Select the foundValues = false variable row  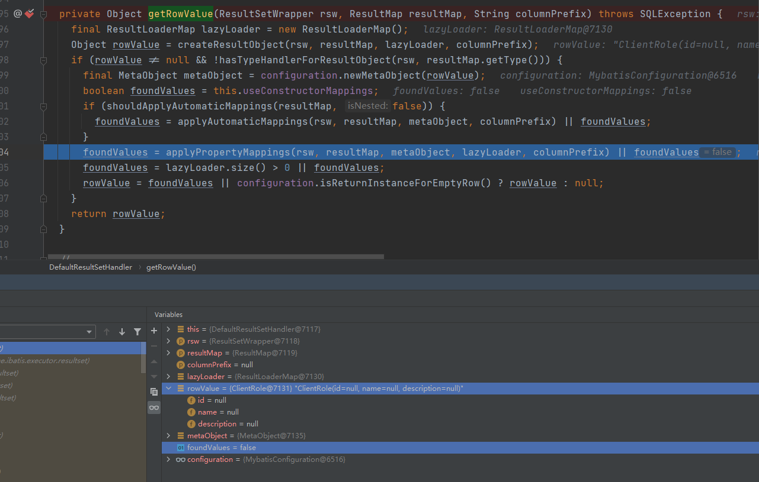[460, 447]
